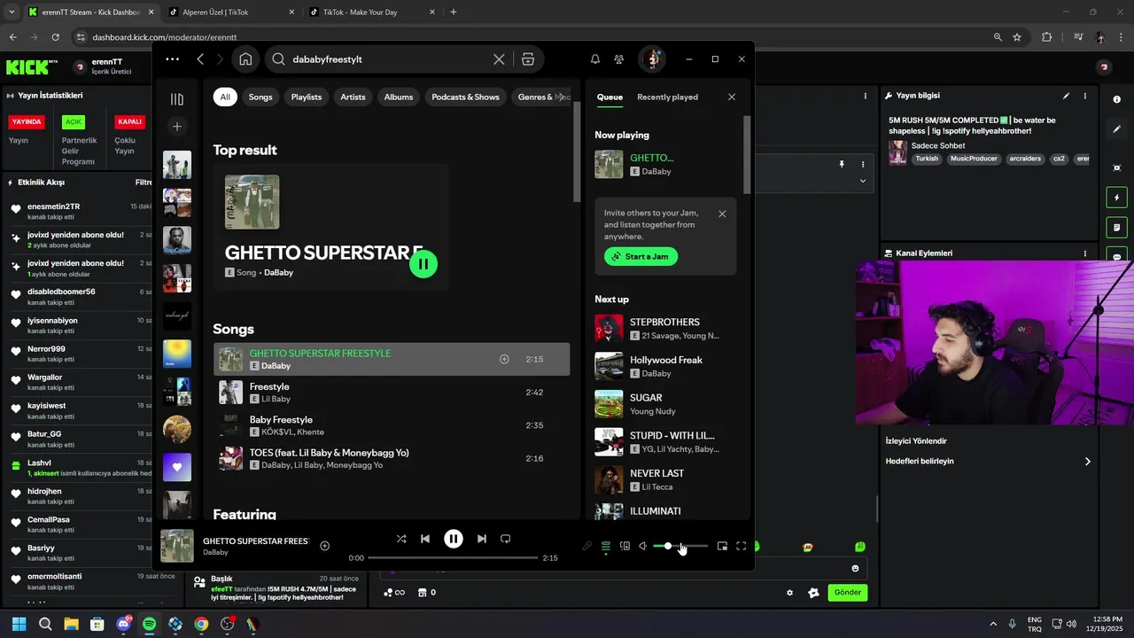Edit Yayın bilgisi with pencil icon
1134x638 pixels.
[1066, 96]
